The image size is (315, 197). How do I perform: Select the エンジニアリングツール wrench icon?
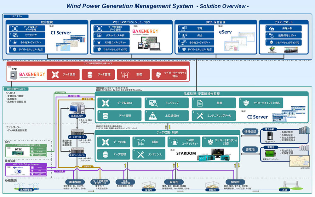pos(200,116)
